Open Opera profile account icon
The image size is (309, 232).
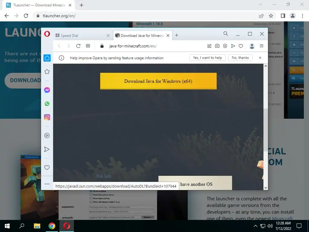pyautogui.click(x=252, y=46)
